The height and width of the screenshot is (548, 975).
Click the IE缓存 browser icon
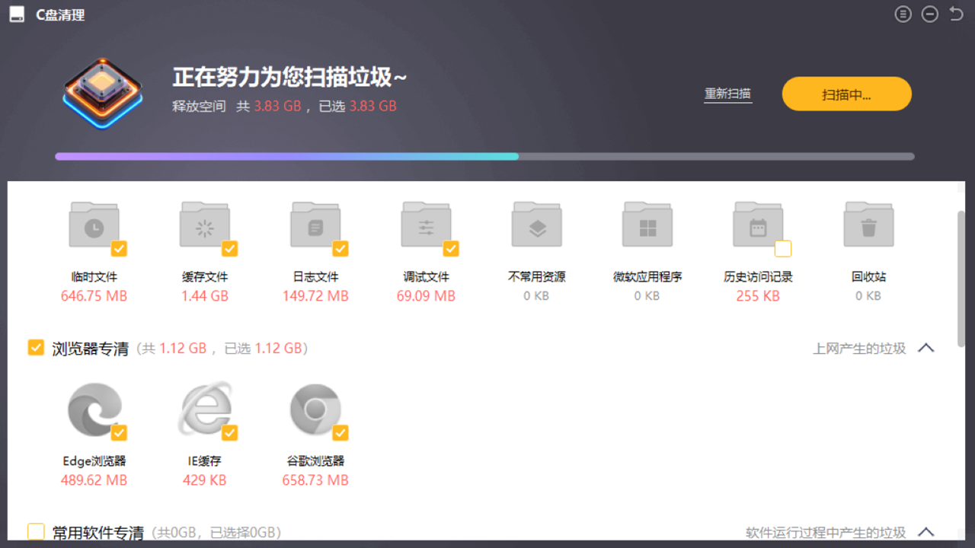point(204,409)
